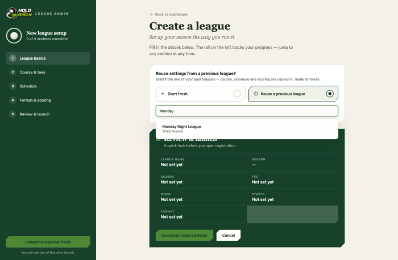This screenshot has height=260, width=398.
Task: Click the League Name value Not set yet
Action: [x=172, y=165]
